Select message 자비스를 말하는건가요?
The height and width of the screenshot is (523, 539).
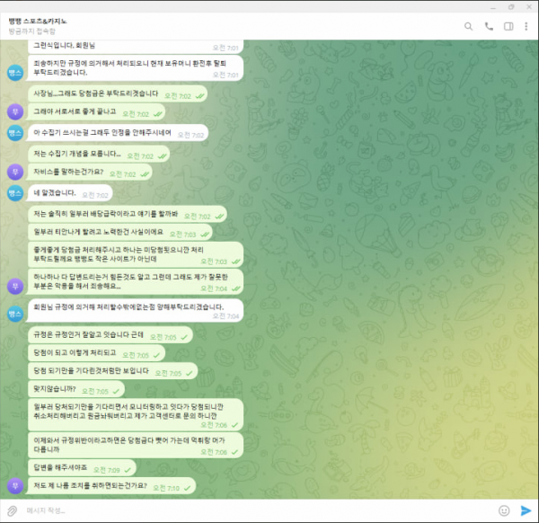tap(90, 172)
